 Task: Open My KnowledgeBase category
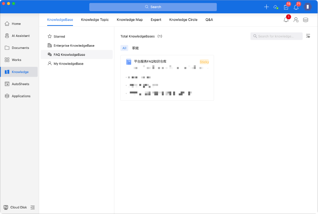click(x=68, y=64)
